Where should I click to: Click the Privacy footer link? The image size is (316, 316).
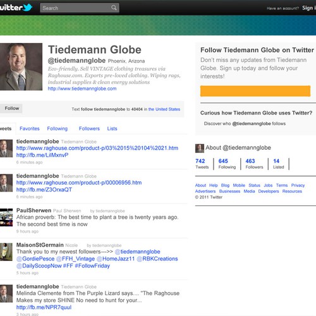298,185
